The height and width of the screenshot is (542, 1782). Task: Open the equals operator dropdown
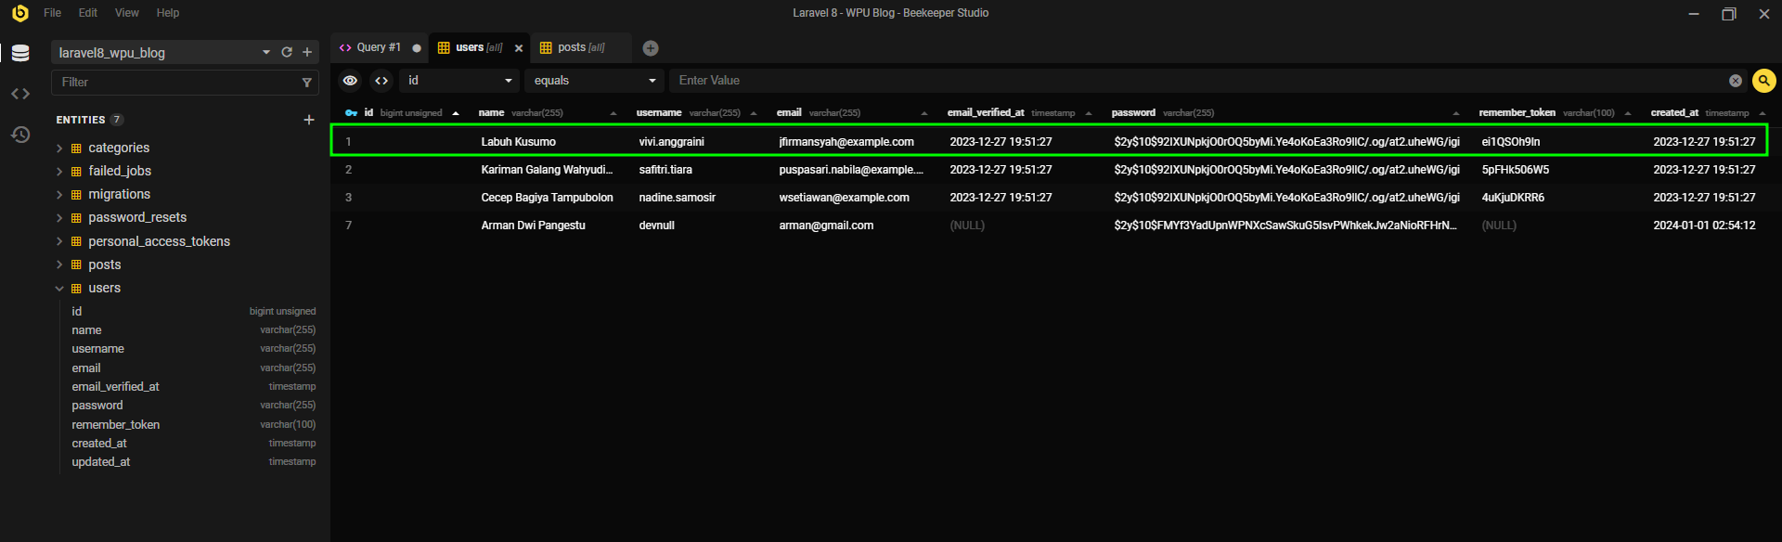(594, 81)
